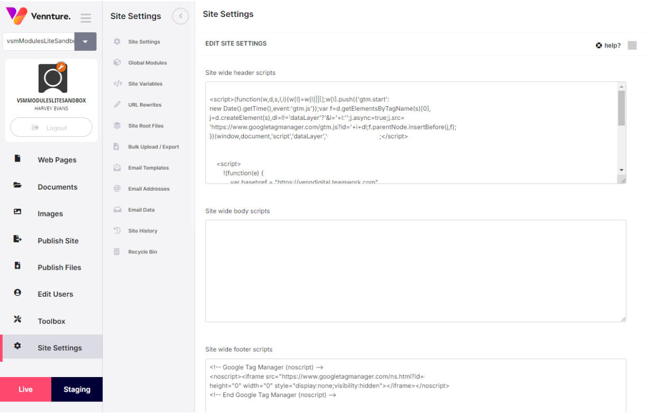Click the Site Settings gear icon in main sidebar
Image resolution: width=657 pixels, height=414 pixels.
[x=17, y=346]
